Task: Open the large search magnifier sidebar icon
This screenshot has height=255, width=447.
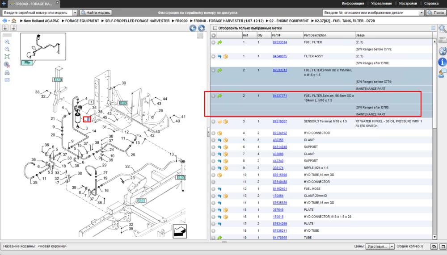Action: click(443, 29)
